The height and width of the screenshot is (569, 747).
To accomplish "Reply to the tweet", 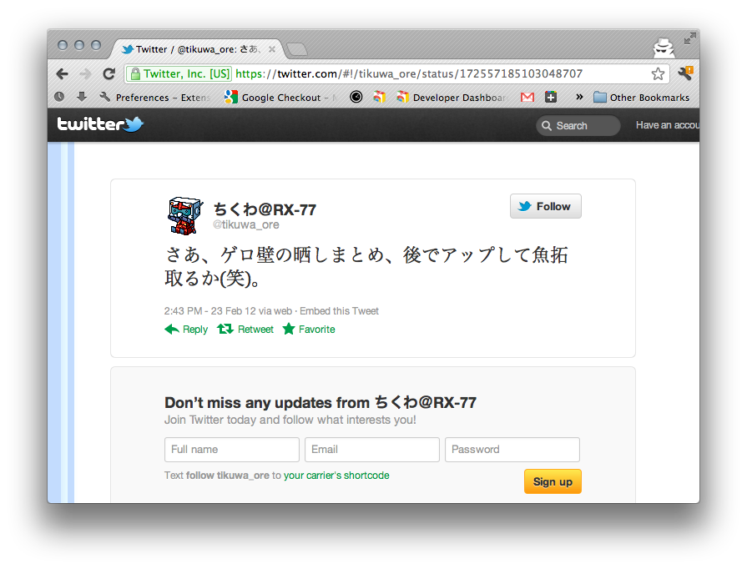I will point(186,329).
